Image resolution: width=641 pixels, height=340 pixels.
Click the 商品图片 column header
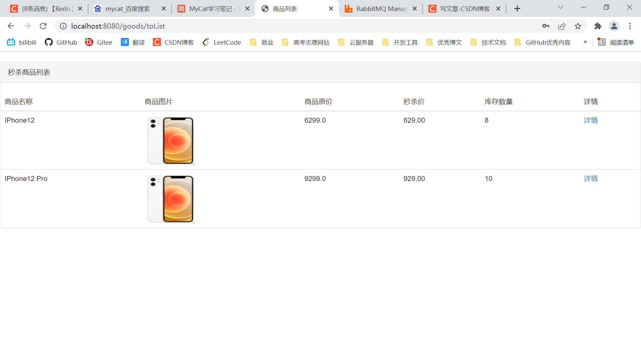point(158,102)
